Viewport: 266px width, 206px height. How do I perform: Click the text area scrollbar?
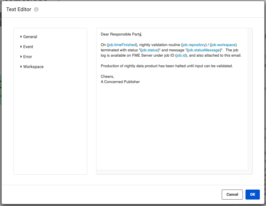pyautogui.click(x=250, y=100)
